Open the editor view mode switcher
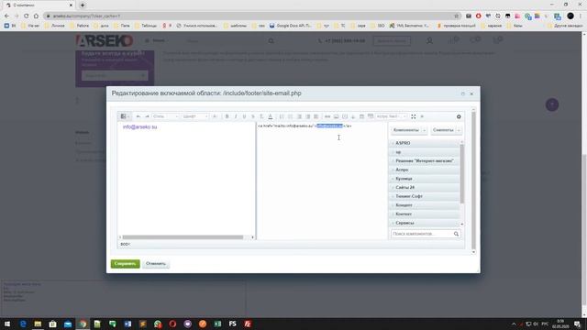 [x=125, y=116]
